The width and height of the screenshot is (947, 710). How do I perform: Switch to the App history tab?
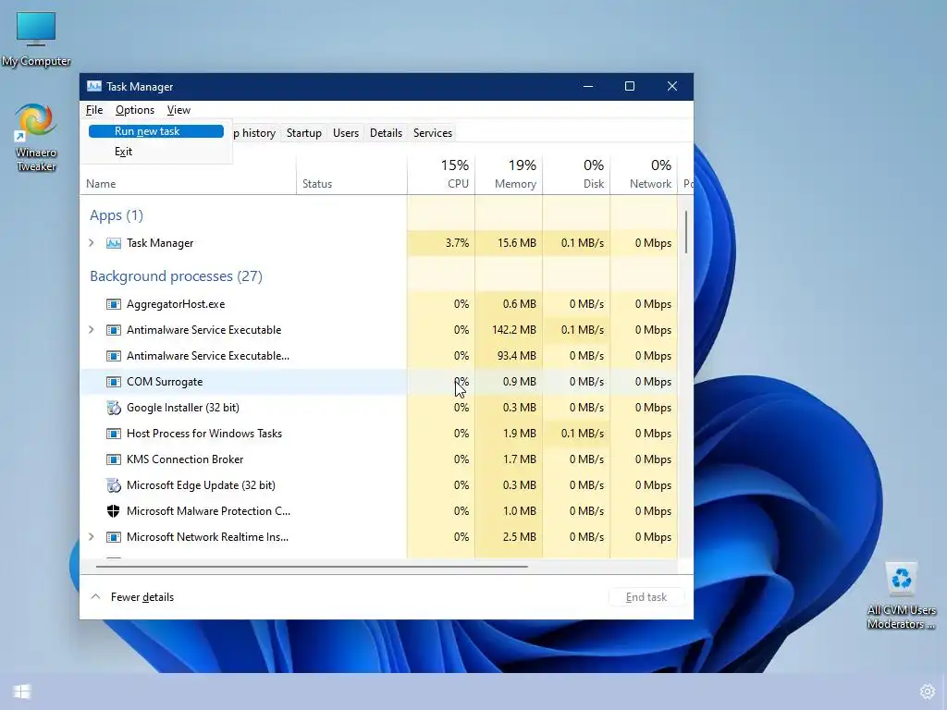(x=254, y=133)
